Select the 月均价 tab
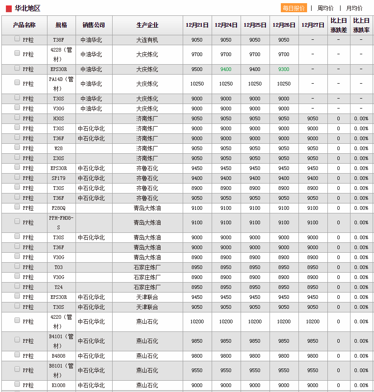The width and height of the screenshot is (374, 392). click(x=354, y=8)
